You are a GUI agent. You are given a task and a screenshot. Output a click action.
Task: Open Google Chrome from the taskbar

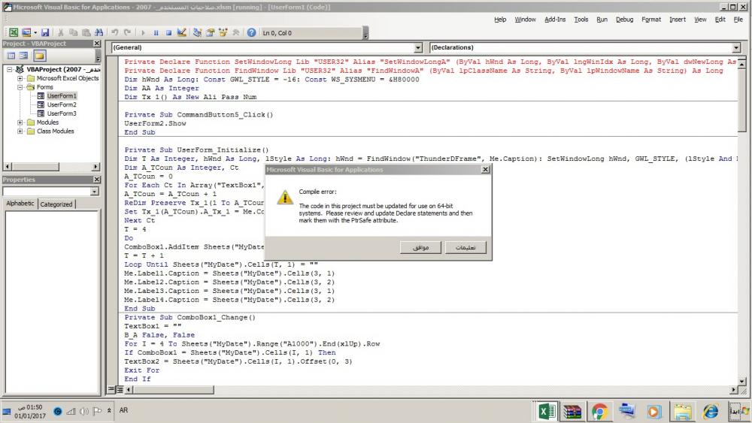pyautogui.click(x=599, y=412)
